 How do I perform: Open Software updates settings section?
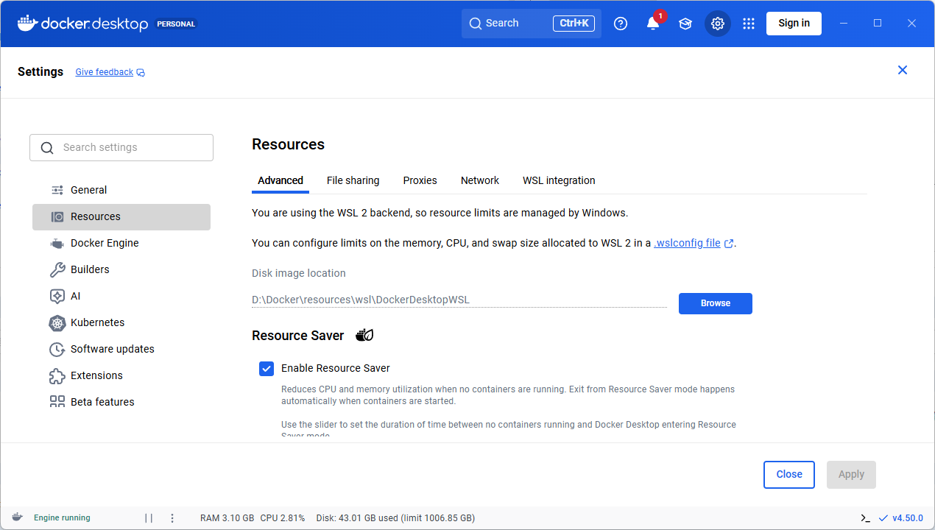point(121,349)
